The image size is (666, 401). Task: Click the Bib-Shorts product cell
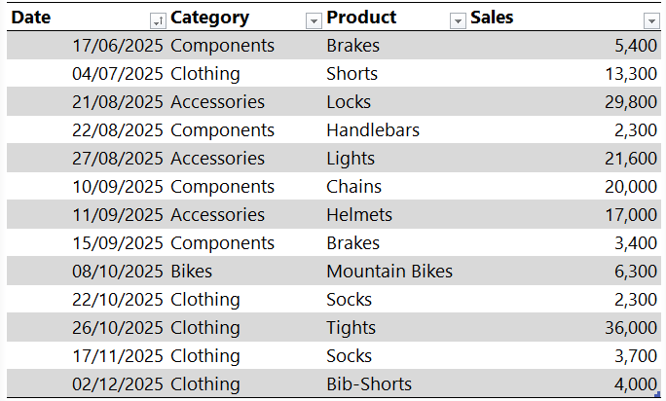(x=369, y=384)
